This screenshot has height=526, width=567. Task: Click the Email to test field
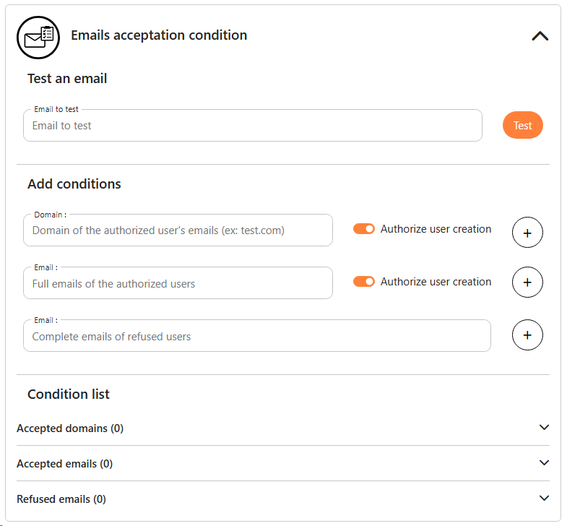(x=253, y=126)
